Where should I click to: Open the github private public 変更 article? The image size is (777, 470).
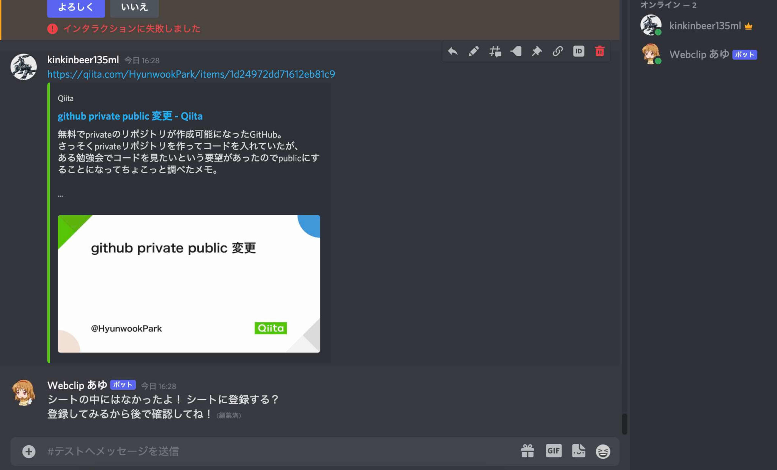pyautogui.click(x=130, y=116)
